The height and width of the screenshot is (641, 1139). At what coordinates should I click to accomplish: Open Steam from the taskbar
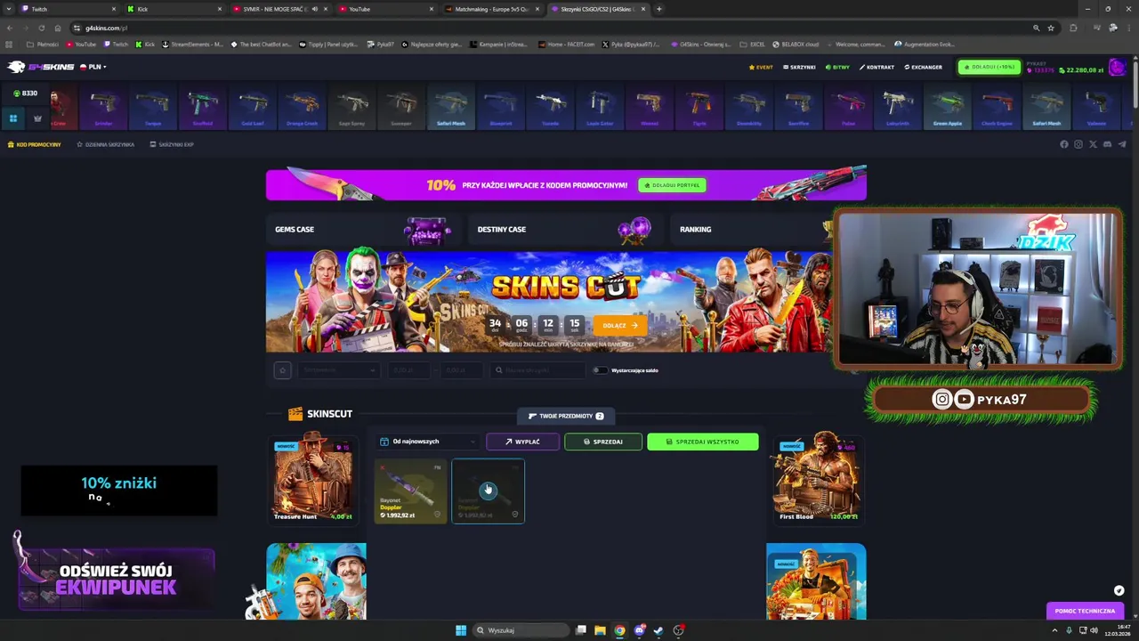658,630
